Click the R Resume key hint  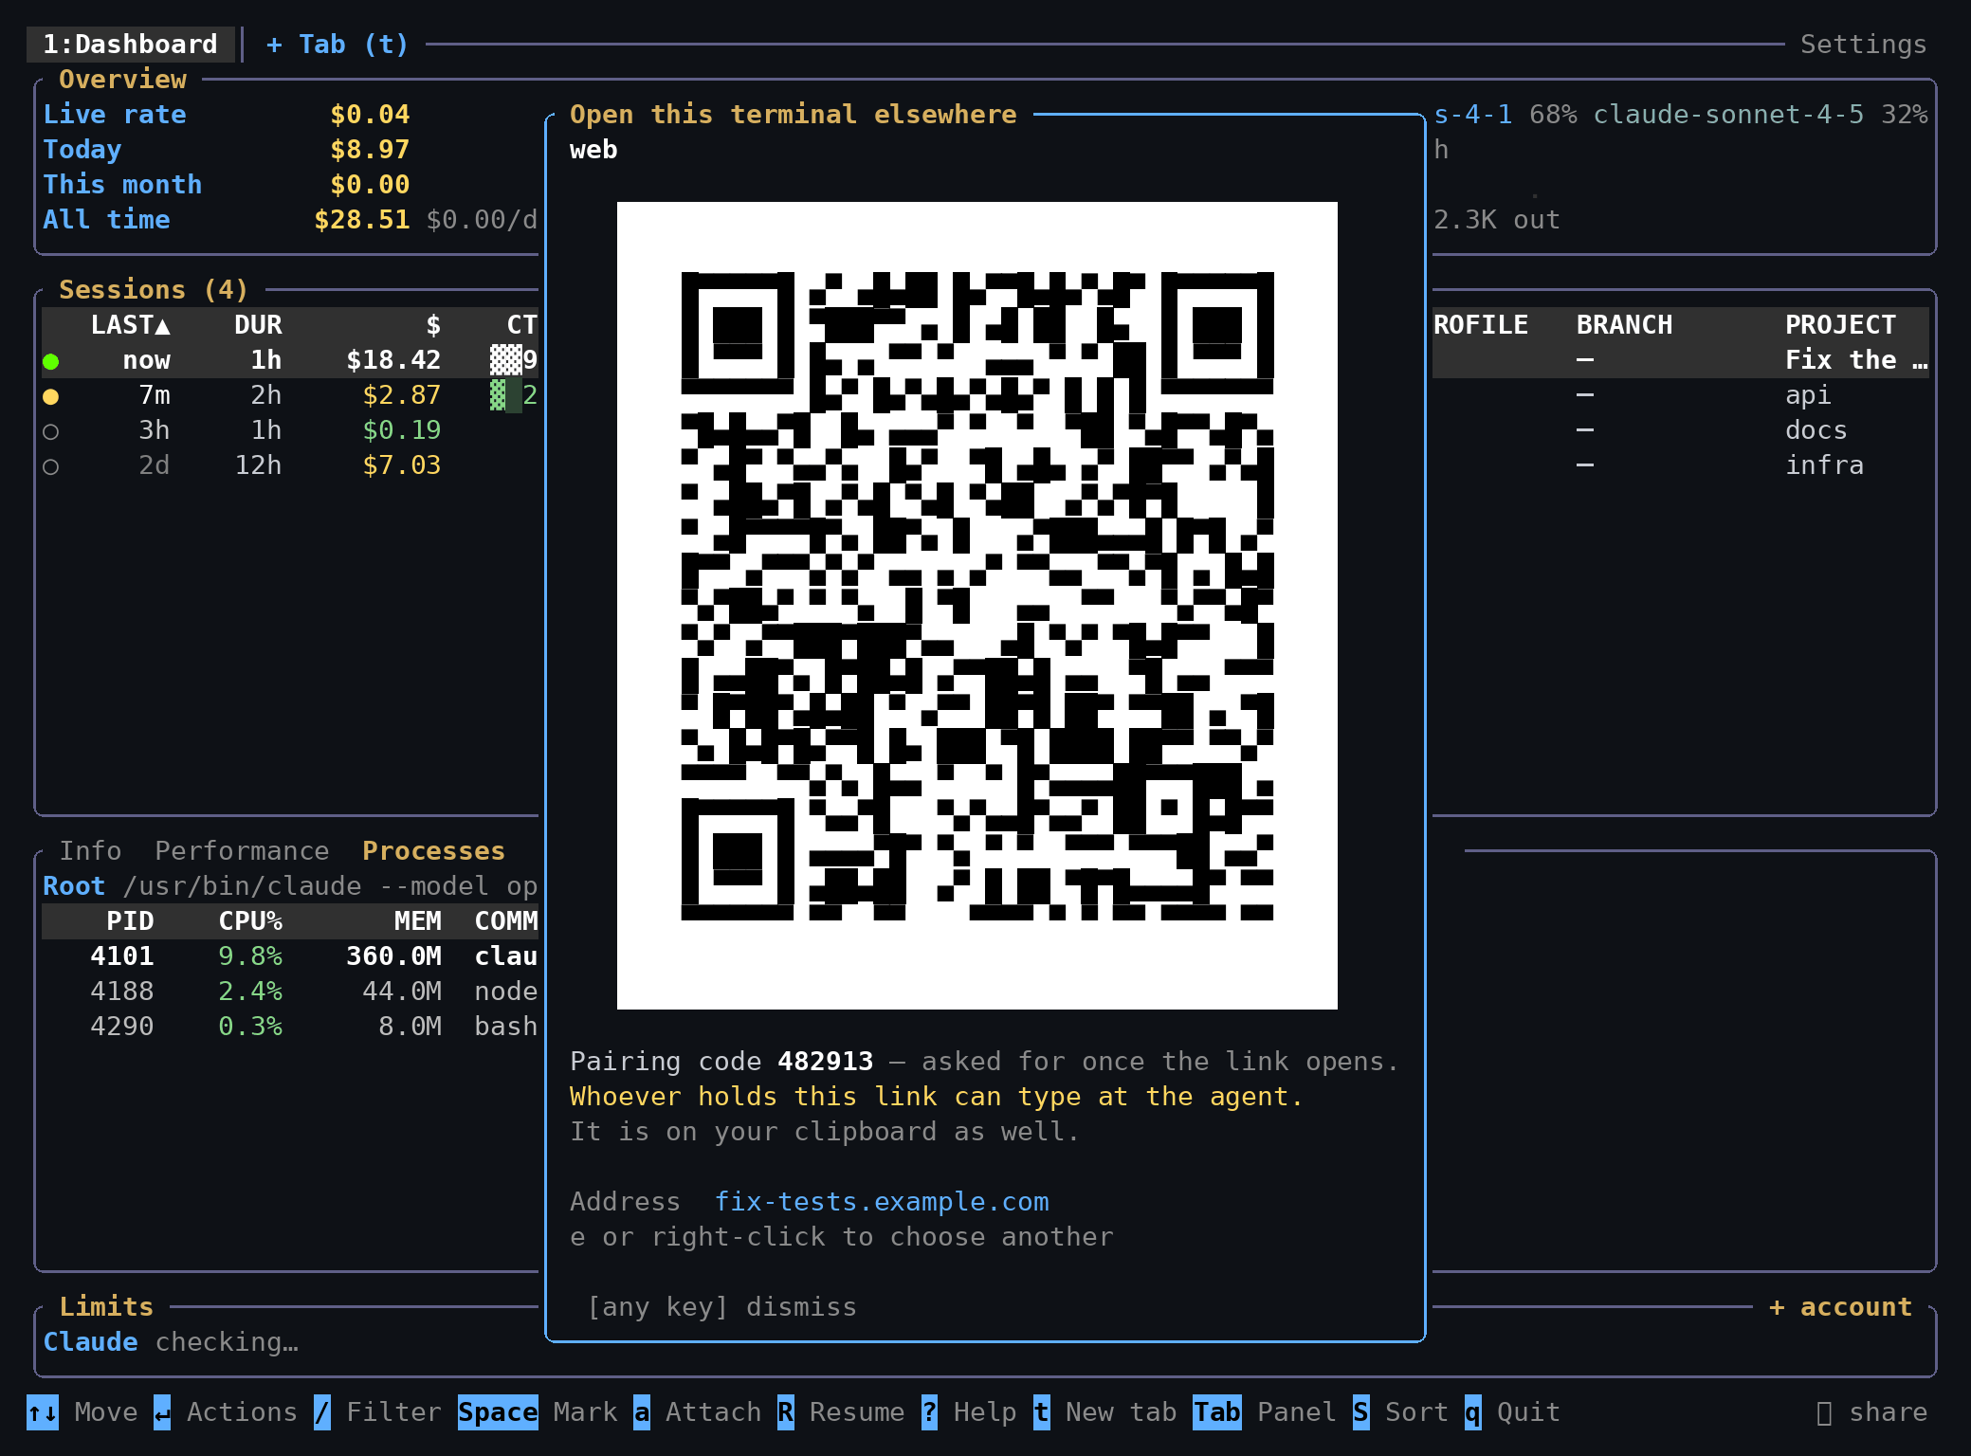click(841, 1412)
